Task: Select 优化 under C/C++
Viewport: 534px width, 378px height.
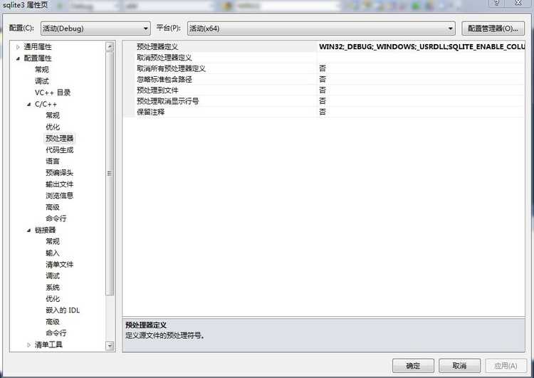Action: (53, 127)
